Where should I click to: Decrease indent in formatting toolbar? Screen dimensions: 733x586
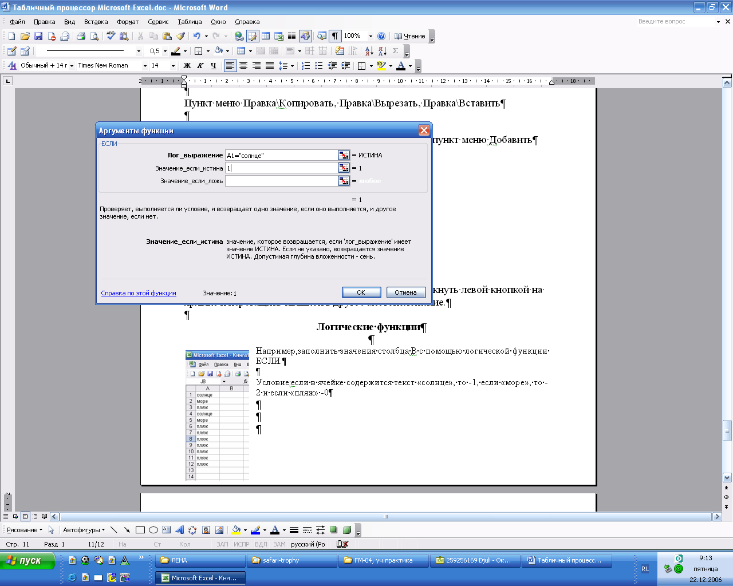pyautogui.click(x=332, y=66)
